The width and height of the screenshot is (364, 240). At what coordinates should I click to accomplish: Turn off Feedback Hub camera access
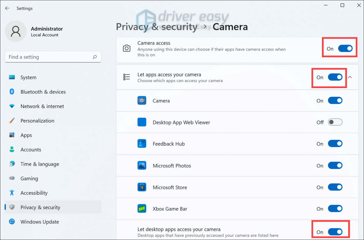point(335,143)
